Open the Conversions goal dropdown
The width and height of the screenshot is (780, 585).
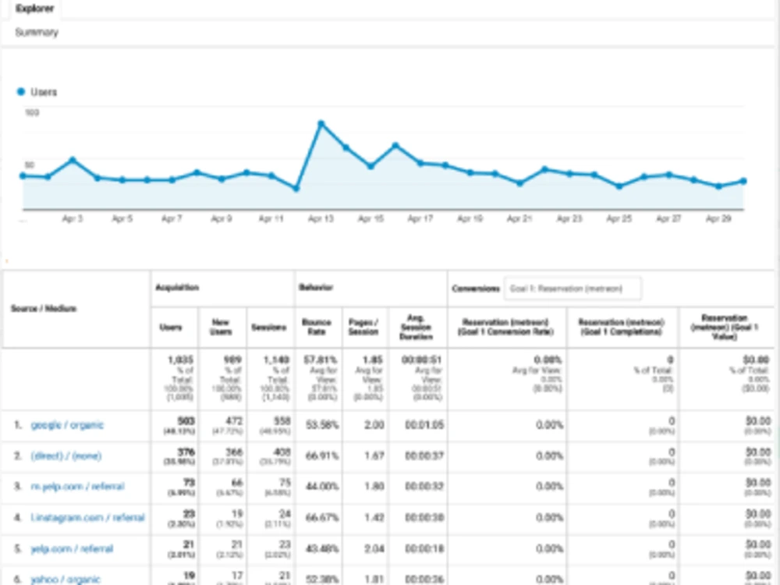click(x=573, y=289)
